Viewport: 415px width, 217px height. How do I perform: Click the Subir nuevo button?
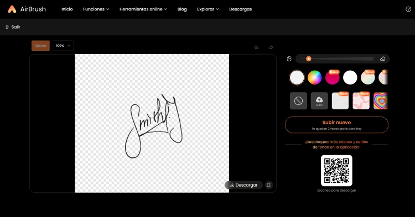pyautogui.click(x=336, y=125)
